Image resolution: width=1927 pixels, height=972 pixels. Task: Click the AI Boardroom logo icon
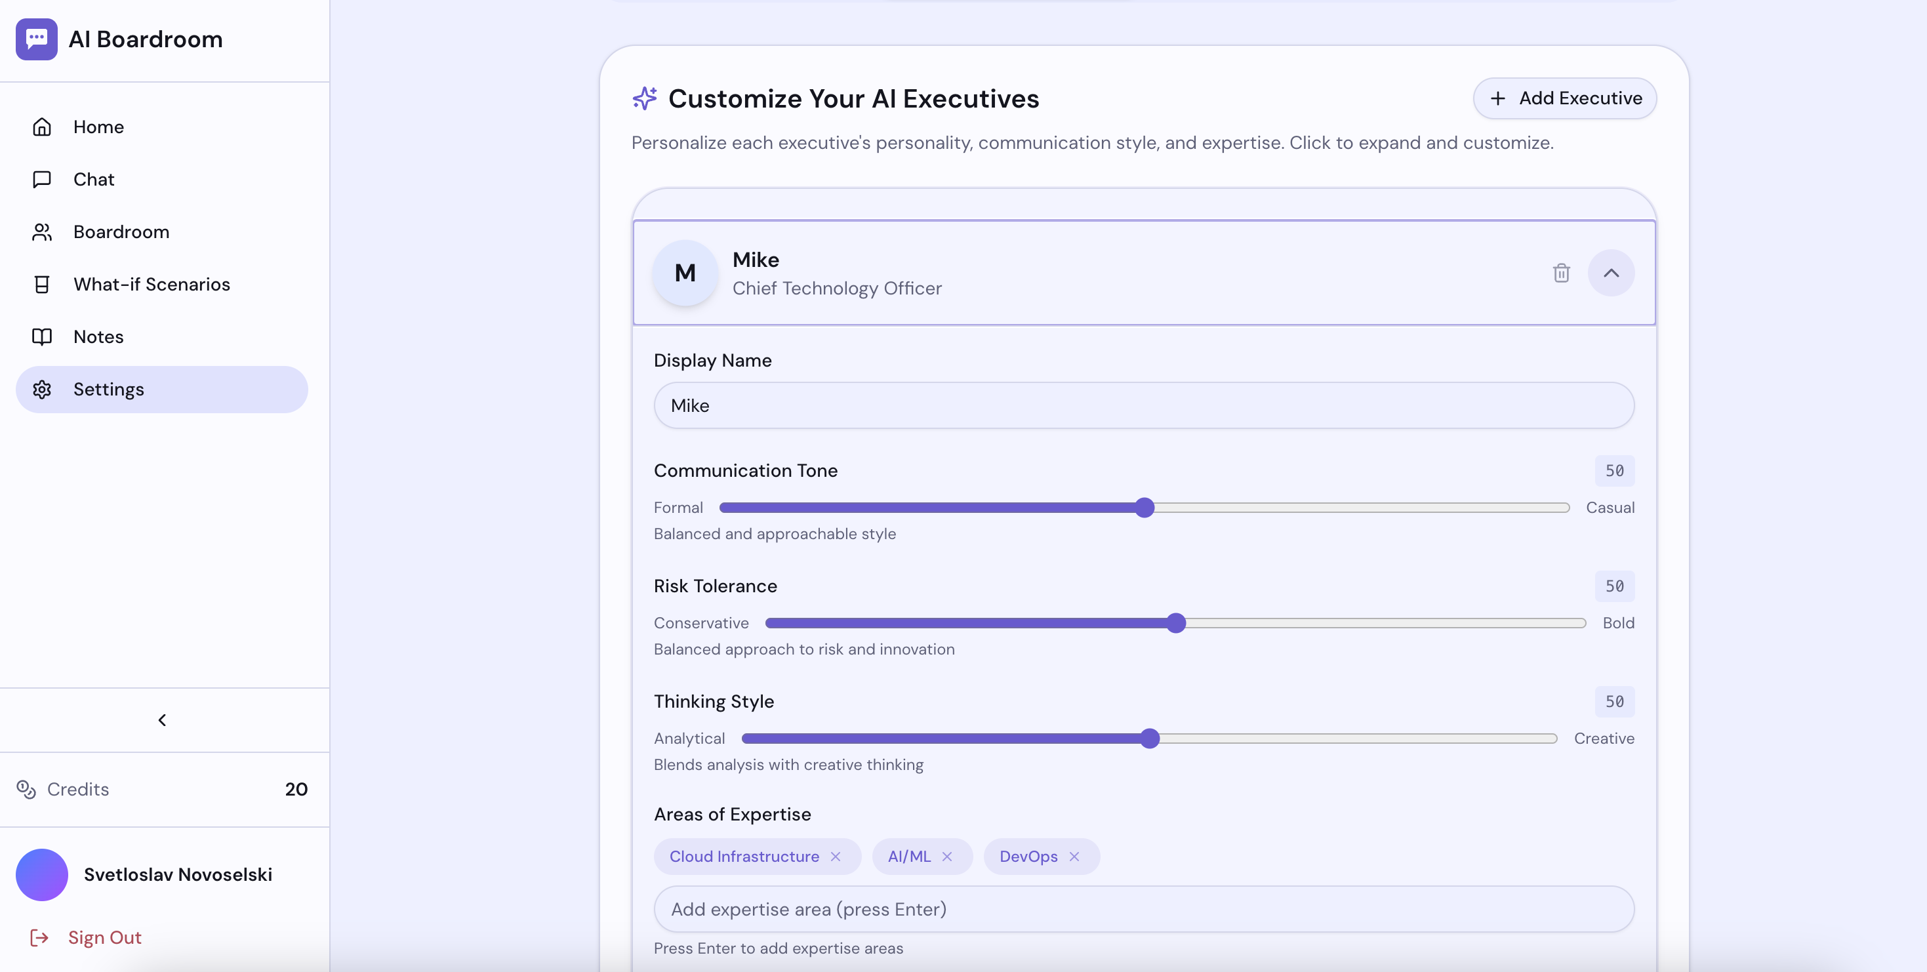coord(36,39)
